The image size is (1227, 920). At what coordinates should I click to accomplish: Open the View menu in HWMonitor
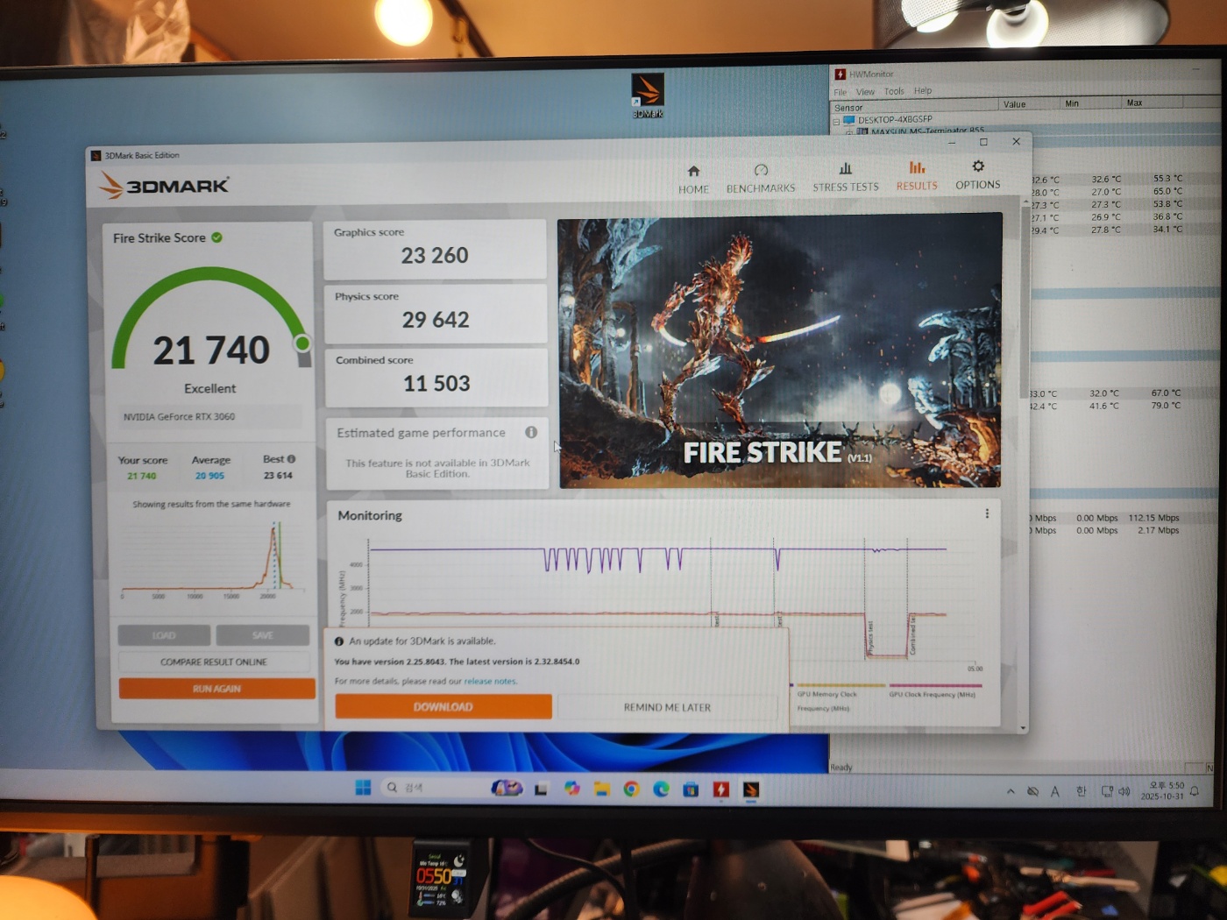[865, 92]
